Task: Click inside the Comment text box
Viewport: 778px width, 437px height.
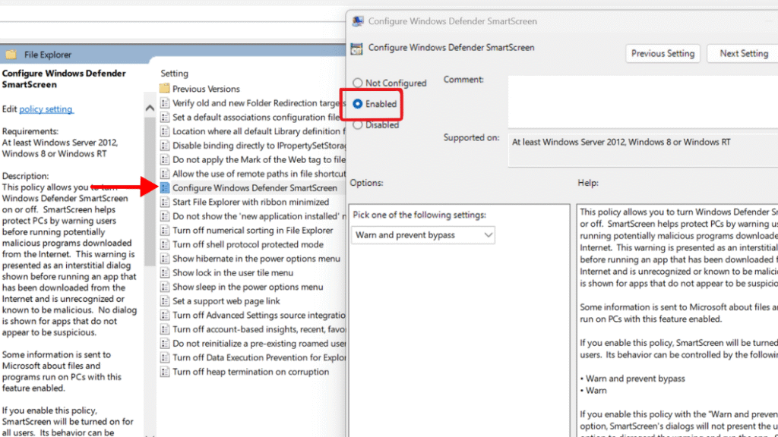Action: (x=643, y=102)
